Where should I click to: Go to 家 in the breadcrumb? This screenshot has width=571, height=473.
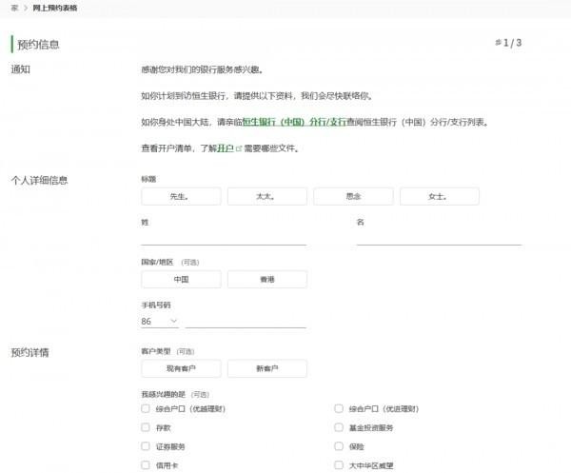point(14,8)
